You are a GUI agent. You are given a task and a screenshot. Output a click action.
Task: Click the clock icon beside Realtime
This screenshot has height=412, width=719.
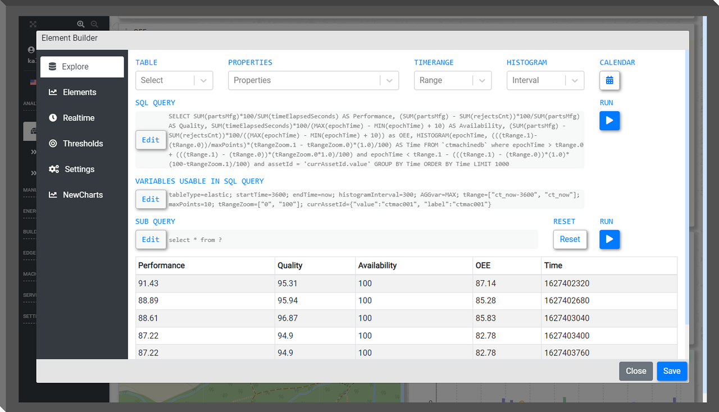53,118
